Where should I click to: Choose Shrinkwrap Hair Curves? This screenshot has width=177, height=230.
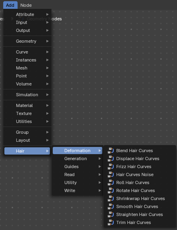click(x=140, y=198)
